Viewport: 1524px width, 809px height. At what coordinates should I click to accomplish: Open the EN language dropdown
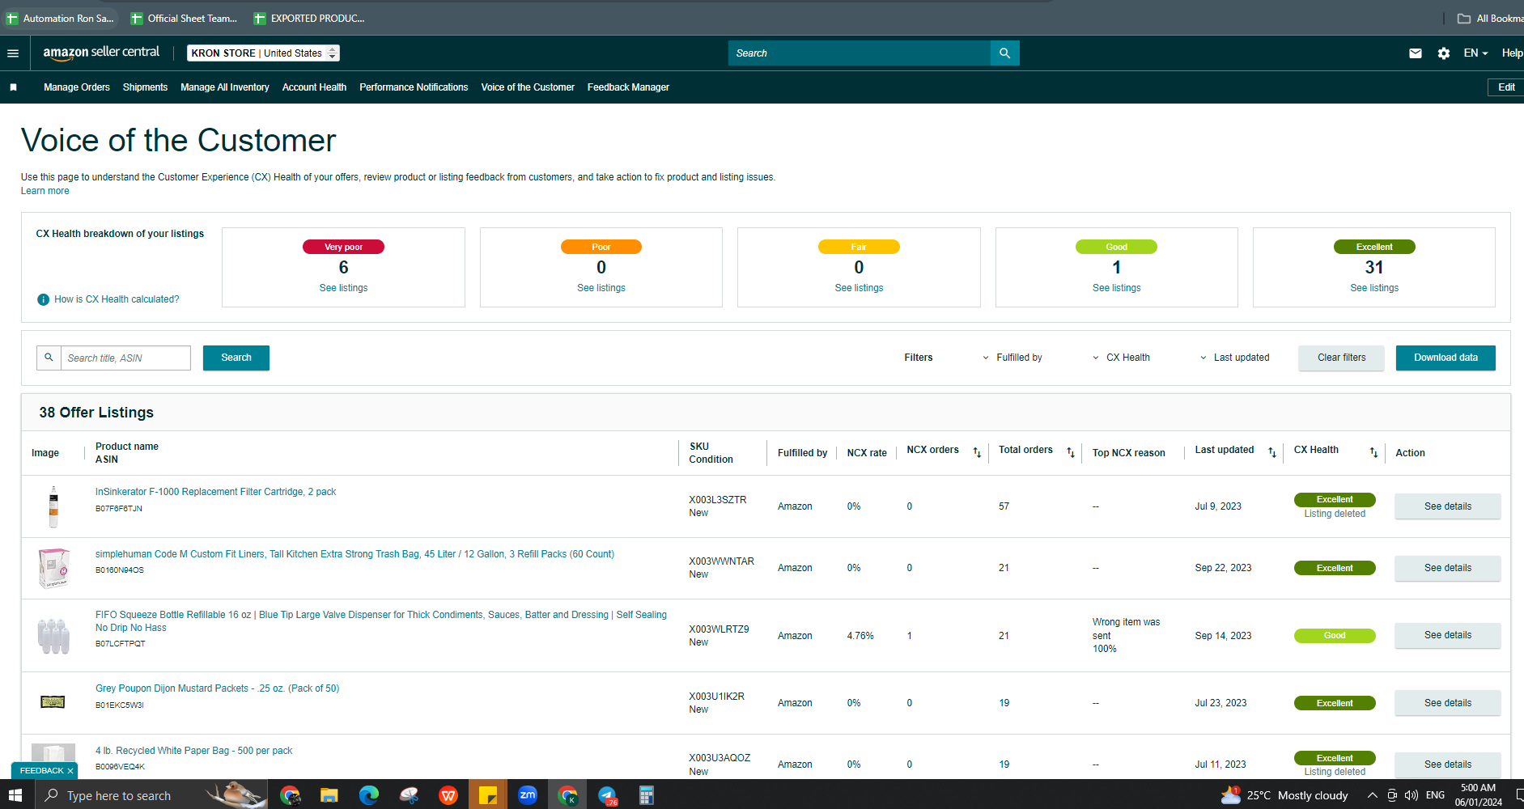[1475, 53]
